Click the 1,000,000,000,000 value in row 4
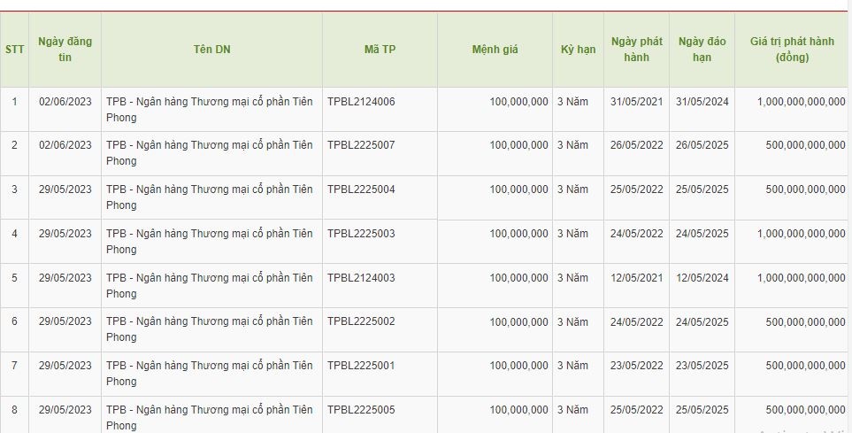 (x=802, y=234)
